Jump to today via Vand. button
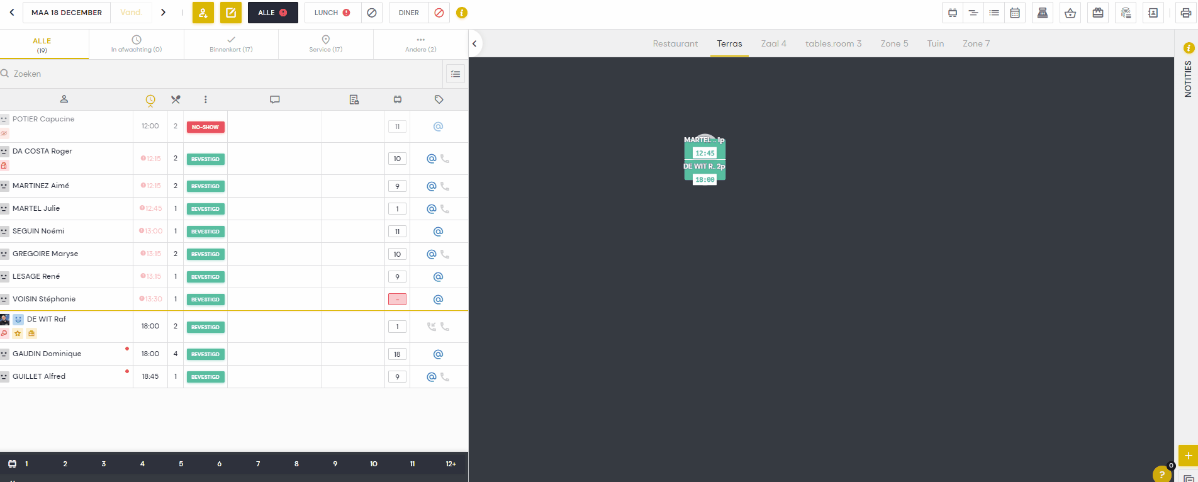Image resolution: width=1198 pixels, height=482 pixels. (x=132, y=13)
